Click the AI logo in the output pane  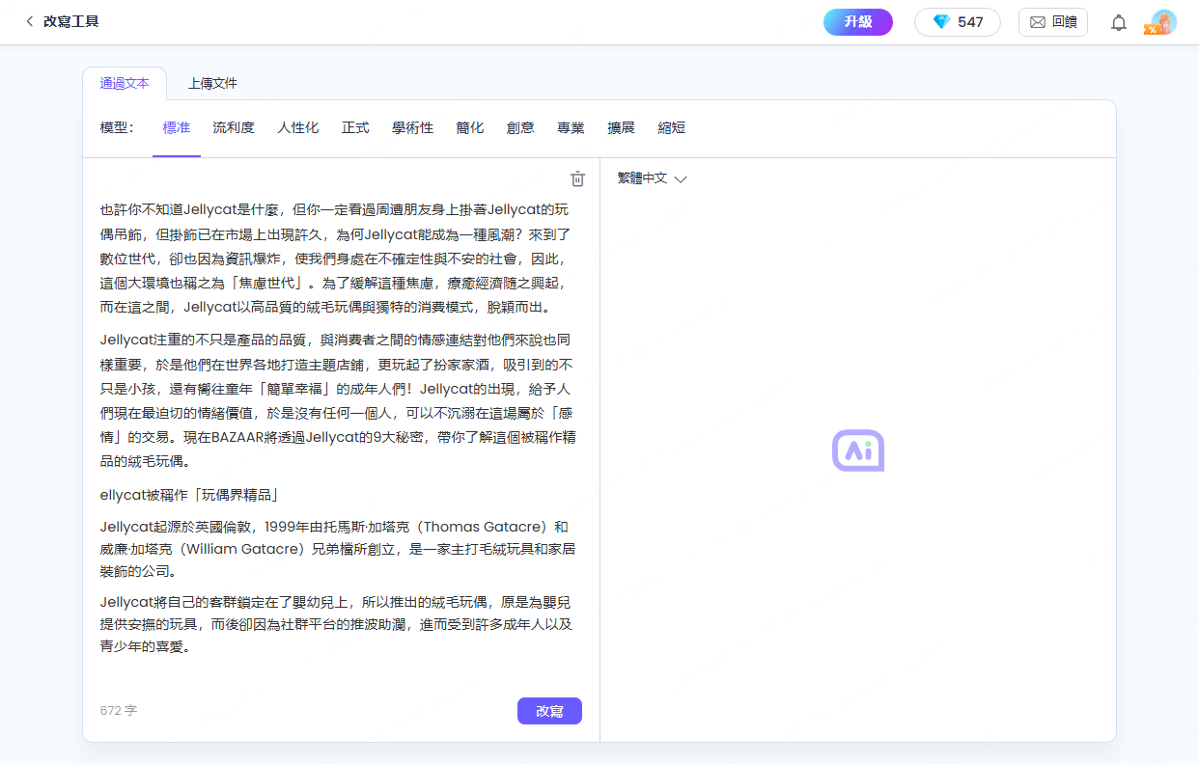858,450
